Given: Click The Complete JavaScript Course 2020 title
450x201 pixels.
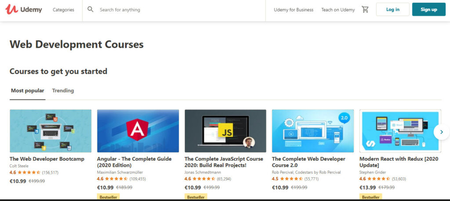Looking at the screenshot, I should [x=224, y=162].
